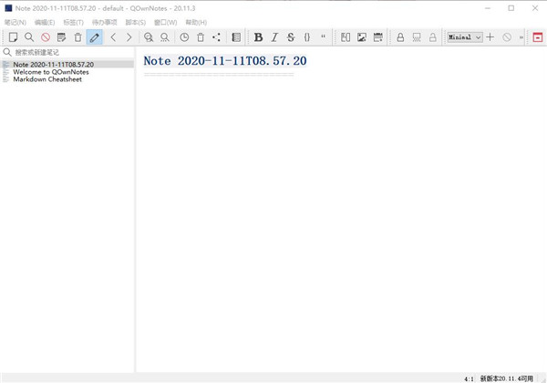This screenshot has height=383, width=547.
Task: Go forward with the right chevron arrow
Action: point(129,37)
